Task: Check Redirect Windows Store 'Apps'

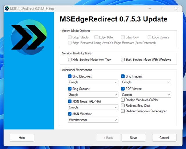Action: pos(123,111)
